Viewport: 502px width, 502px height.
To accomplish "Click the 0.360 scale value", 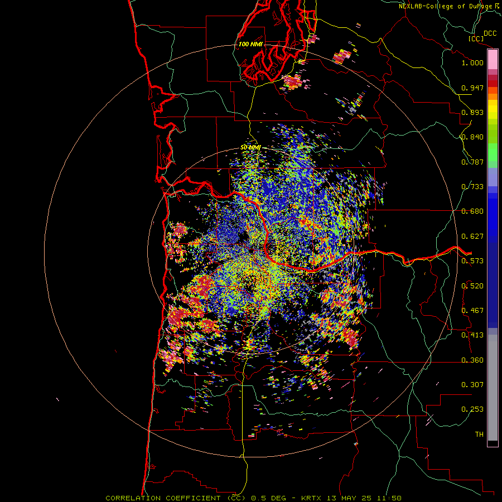I will 472,360.
